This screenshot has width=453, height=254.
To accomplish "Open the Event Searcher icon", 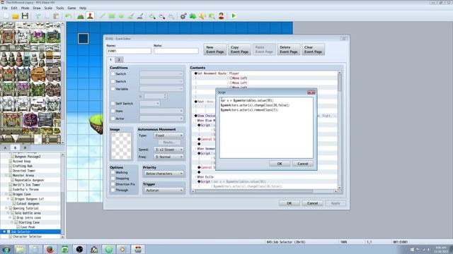I will coord(212,16).
